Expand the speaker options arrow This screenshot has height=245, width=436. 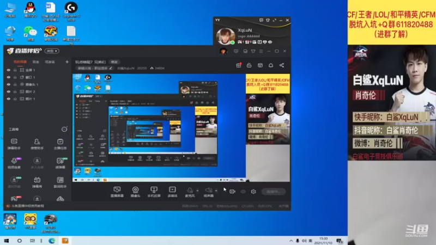point(216,191)
